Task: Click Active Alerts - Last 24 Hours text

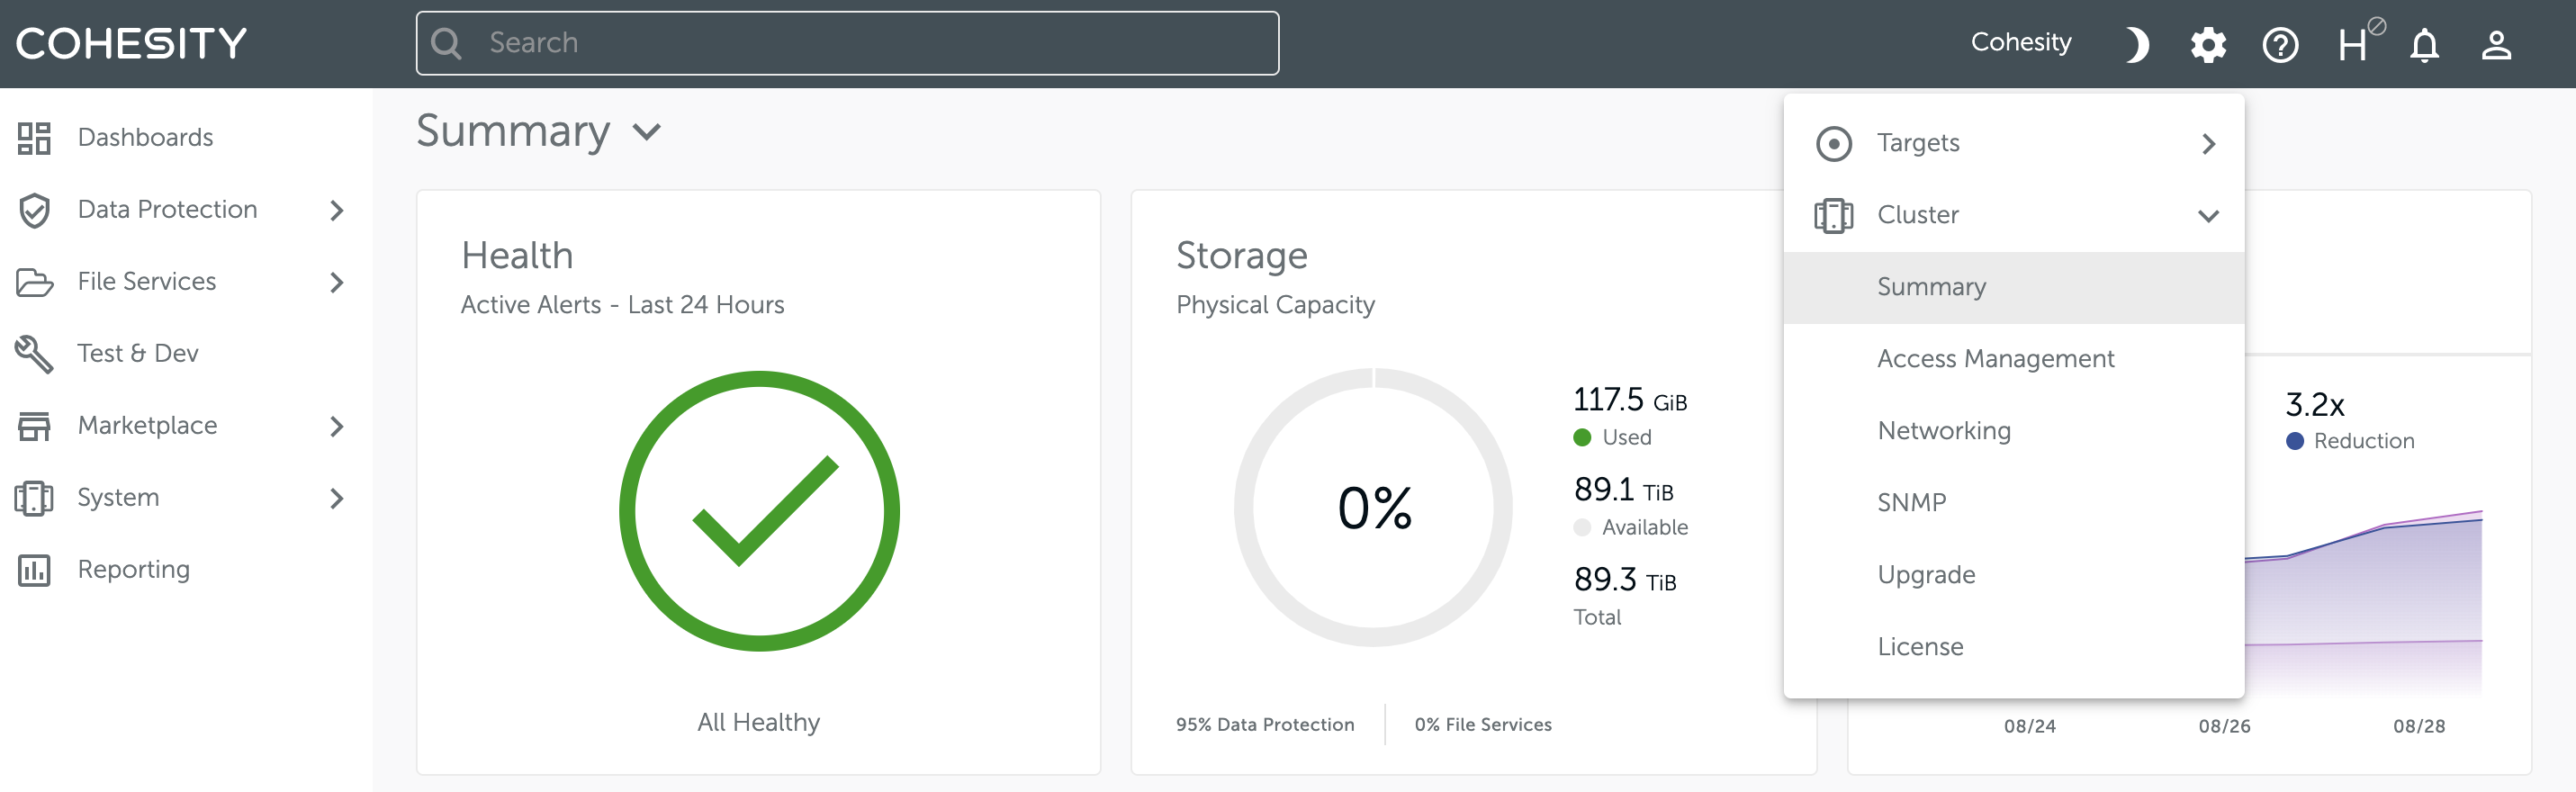Action: (x=622, y=305)
